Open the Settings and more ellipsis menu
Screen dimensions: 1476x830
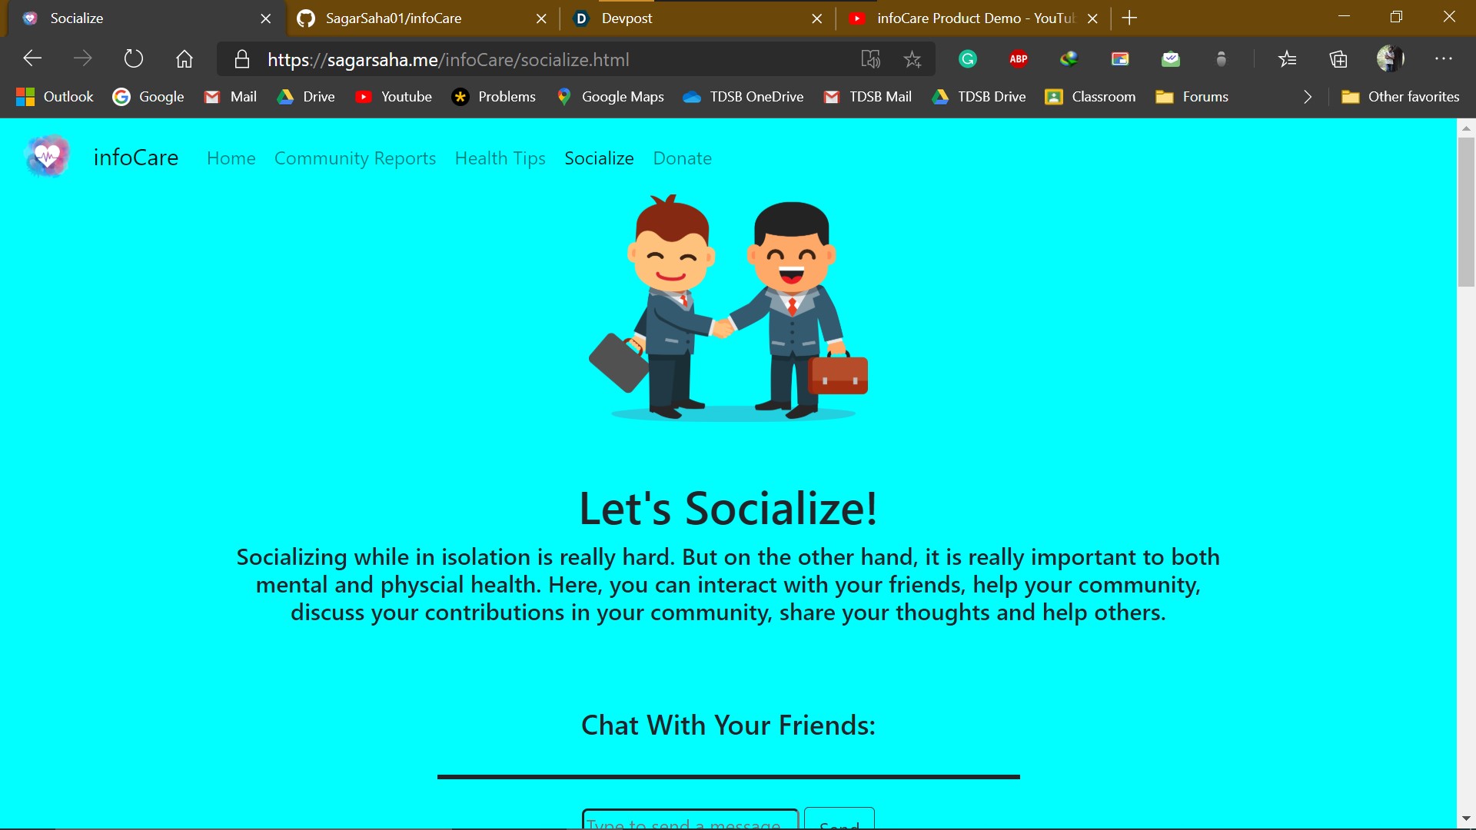1443,58
